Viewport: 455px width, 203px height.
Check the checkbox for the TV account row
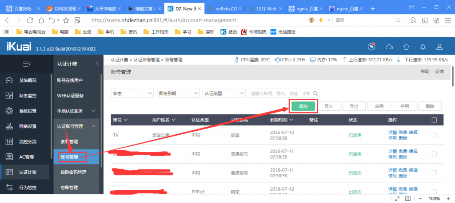tap(434, 135)
